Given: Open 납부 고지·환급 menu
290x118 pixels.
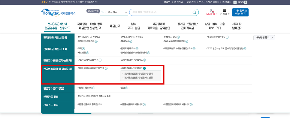Looking at the screenshot, I should [x=134, y=26].
